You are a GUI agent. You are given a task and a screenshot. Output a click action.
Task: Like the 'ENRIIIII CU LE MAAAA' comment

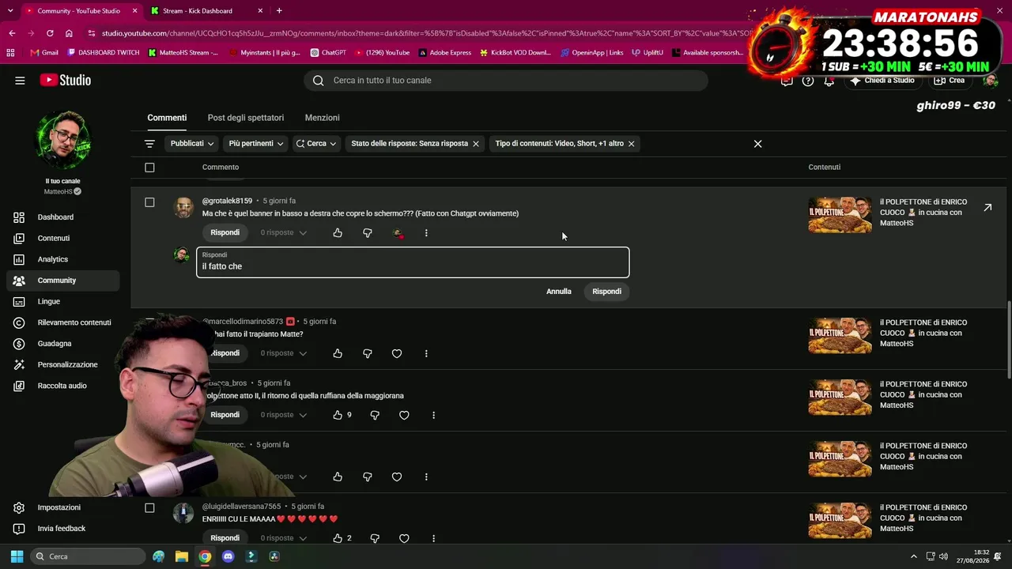click(x=338, y=538)
